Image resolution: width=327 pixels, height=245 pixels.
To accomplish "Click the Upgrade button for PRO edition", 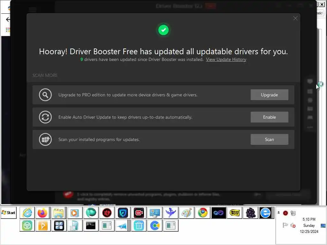I will point(269,95).
